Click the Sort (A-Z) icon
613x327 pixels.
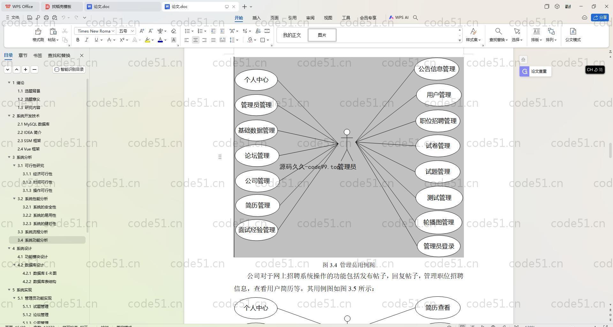(x=258, y=31)
